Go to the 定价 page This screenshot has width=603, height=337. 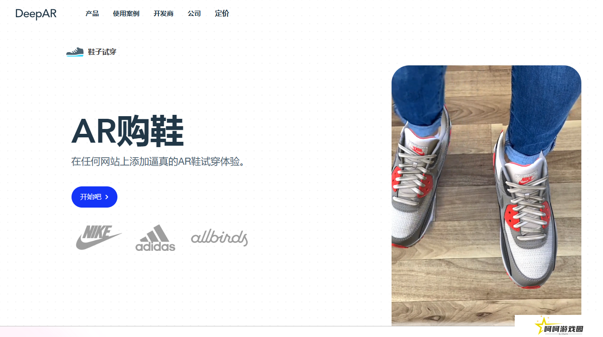pos(222,14)
